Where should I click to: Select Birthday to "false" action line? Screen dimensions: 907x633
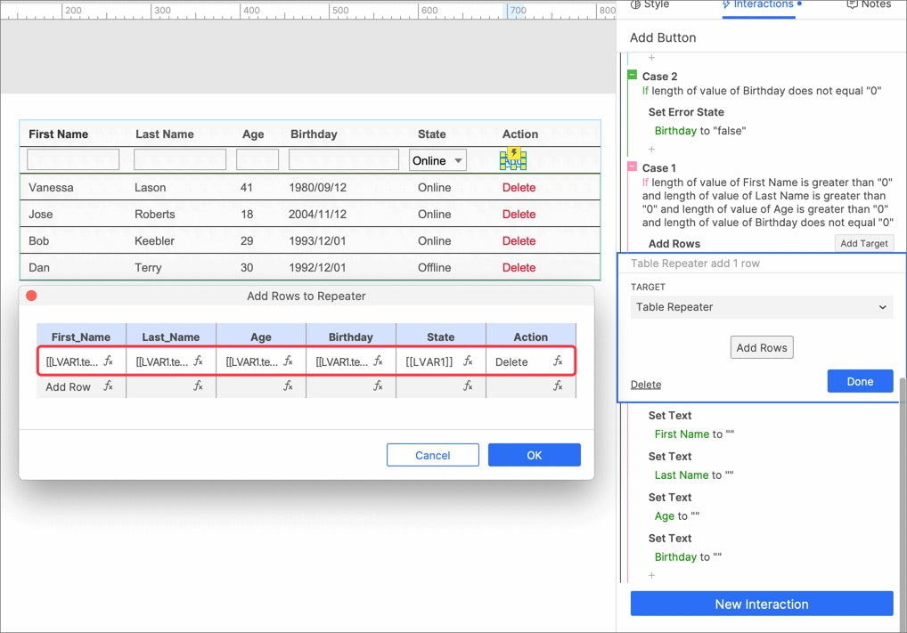[x=700, y=131]
